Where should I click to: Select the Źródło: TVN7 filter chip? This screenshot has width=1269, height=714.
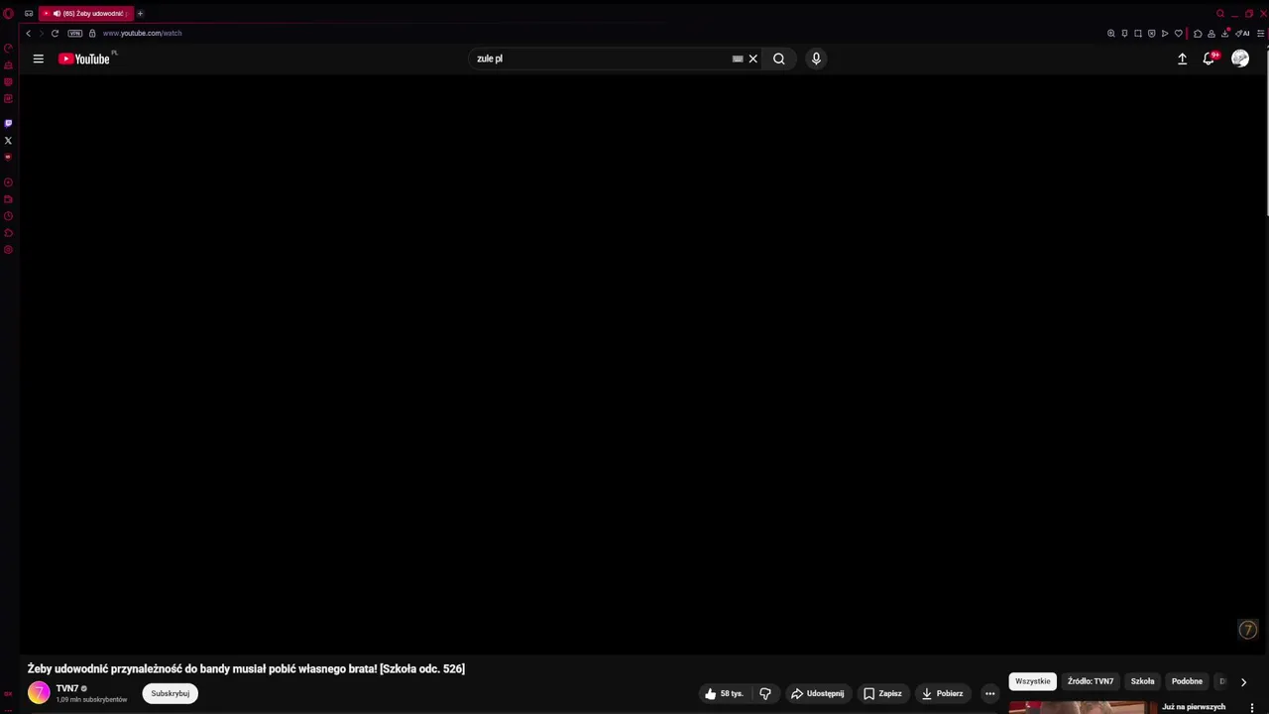coord(1091,681)
